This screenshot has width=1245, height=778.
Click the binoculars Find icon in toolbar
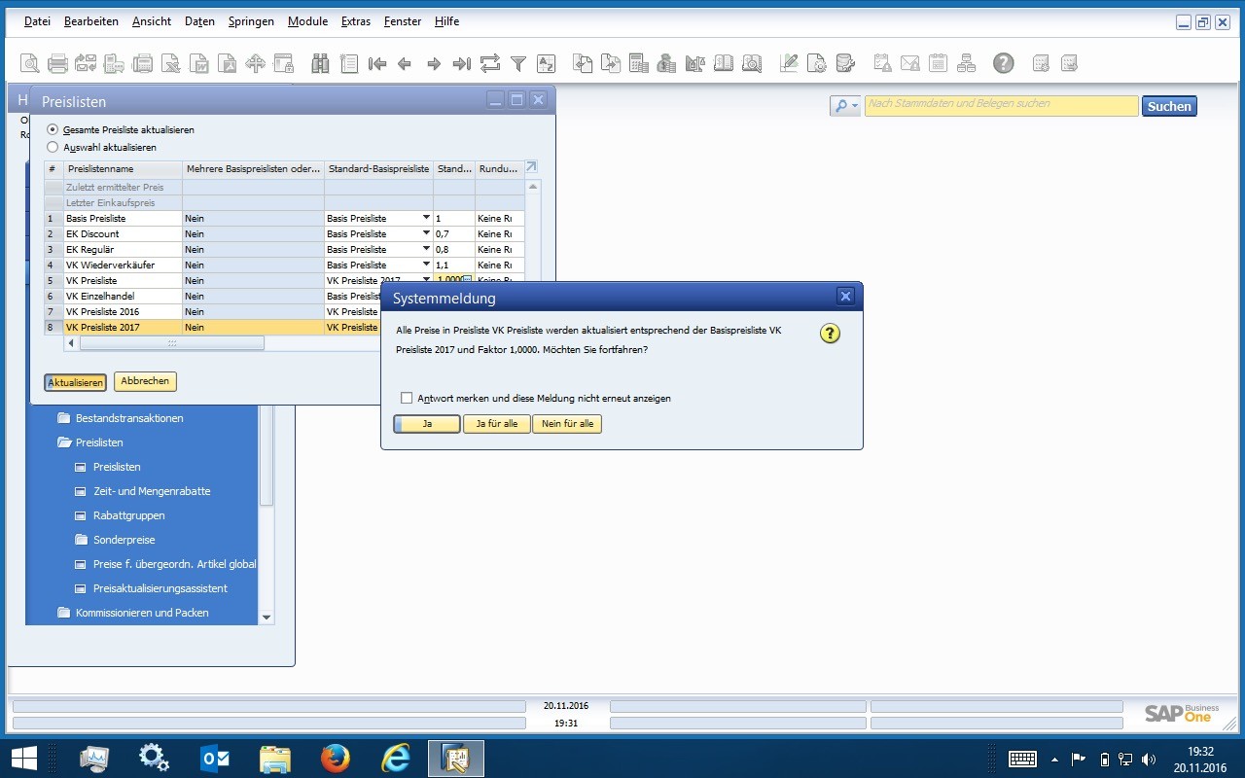pyautogui.click(x=320, y=64)
